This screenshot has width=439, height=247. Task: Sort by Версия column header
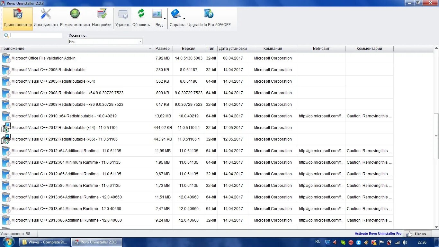click(189, 49)
